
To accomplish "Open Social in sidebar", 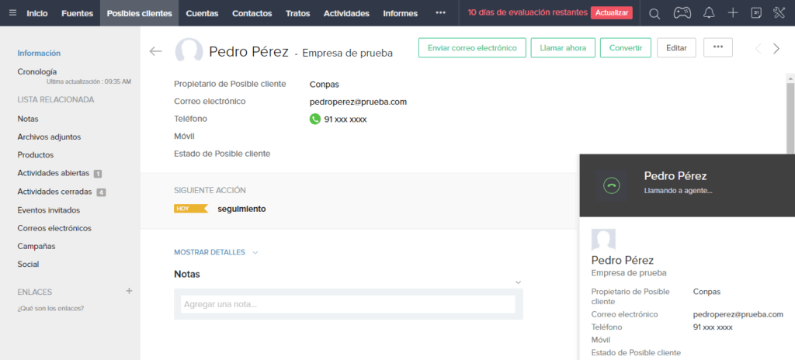I will (28, 264).
